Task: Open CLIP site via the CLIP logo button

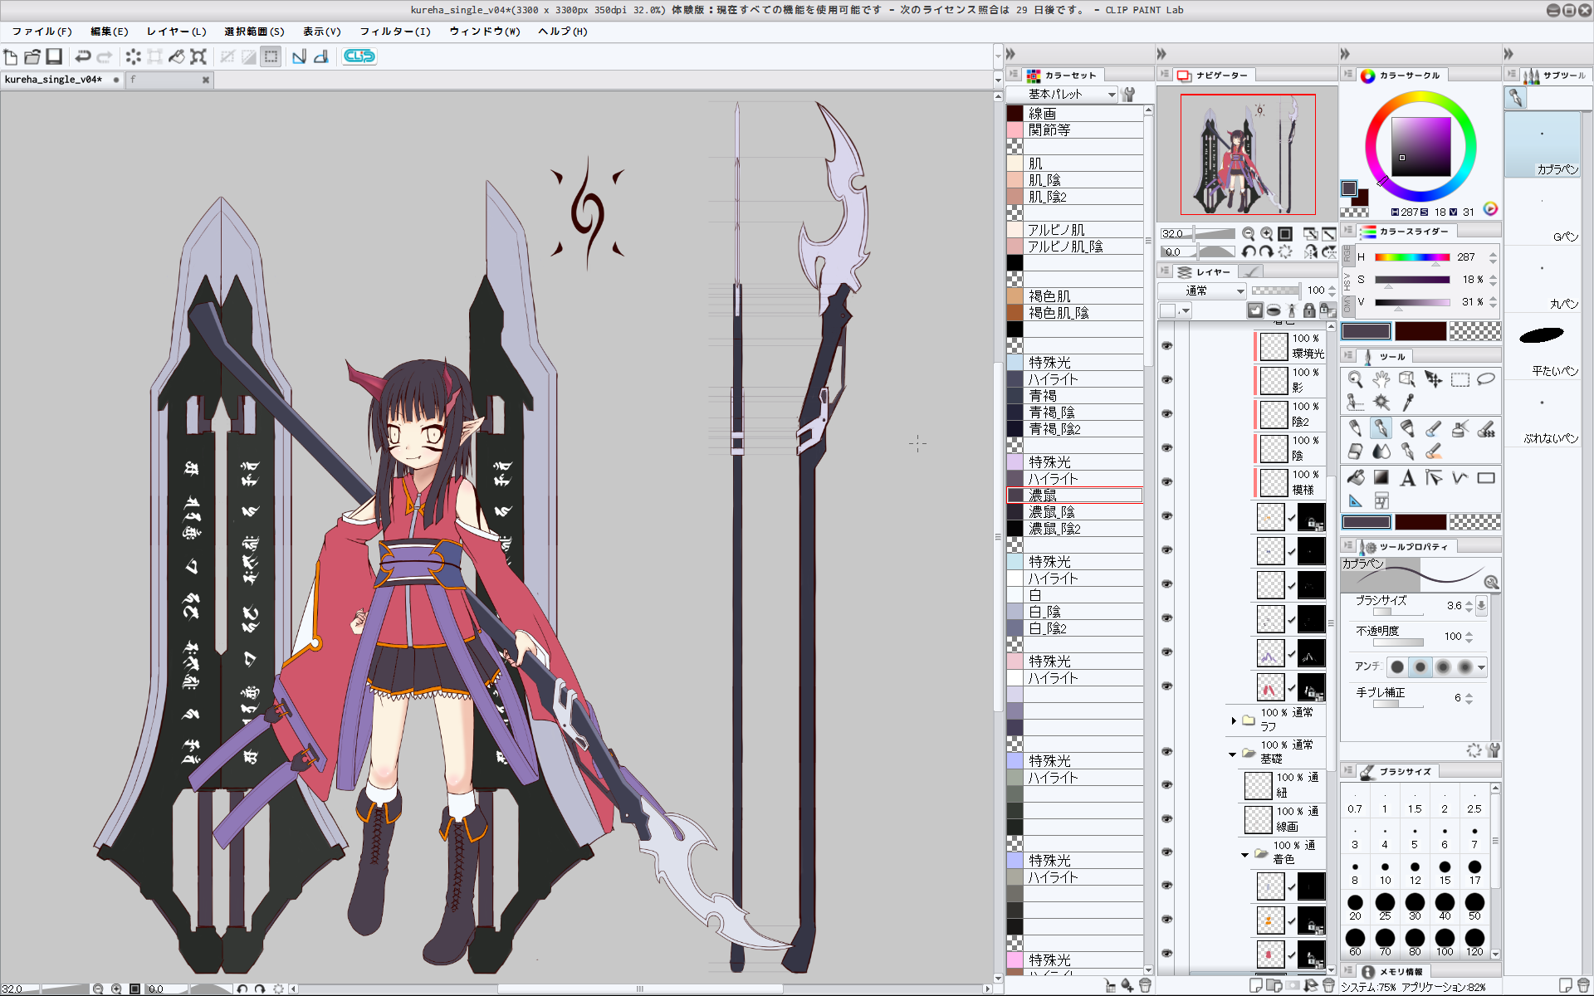Action: (359, 56)
